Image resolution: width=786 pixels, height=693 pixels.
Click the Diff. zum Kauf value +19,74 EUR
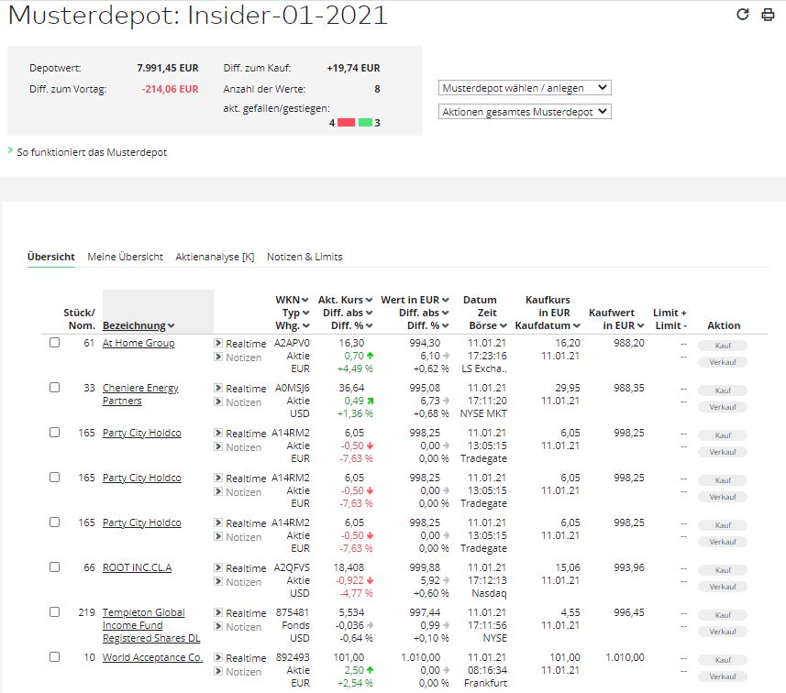tap(353, 68)
